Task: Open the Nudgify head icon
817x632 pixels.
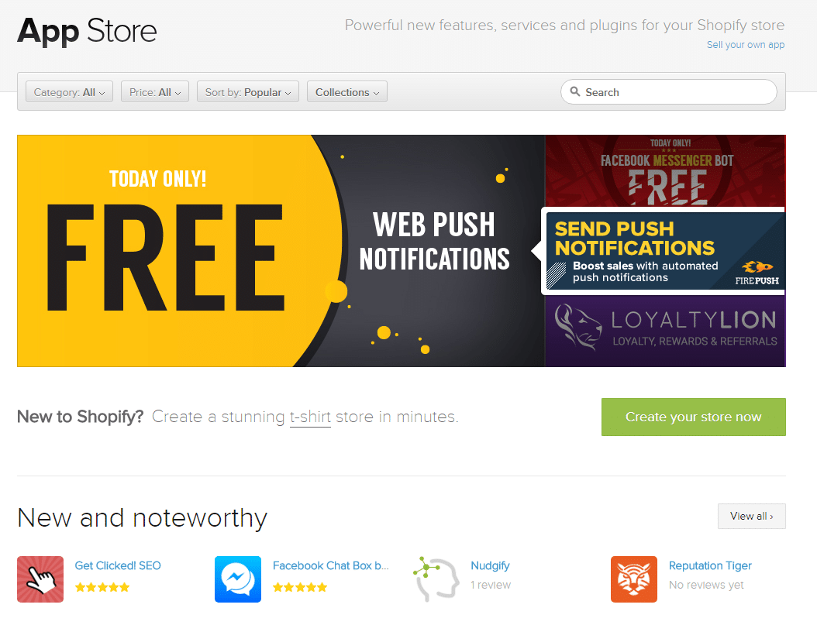Action: (x=436, y=579)
